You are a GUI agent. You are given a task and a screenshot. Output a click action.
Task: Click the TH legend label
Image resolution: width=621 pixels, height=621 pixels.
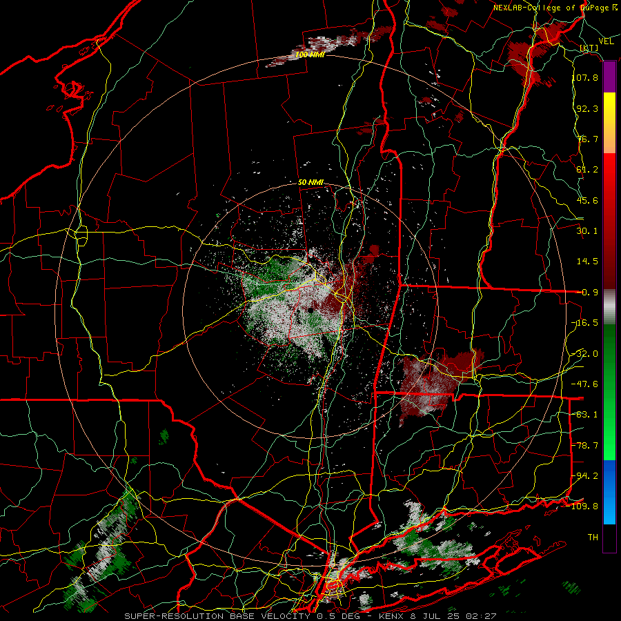(593, 537)
